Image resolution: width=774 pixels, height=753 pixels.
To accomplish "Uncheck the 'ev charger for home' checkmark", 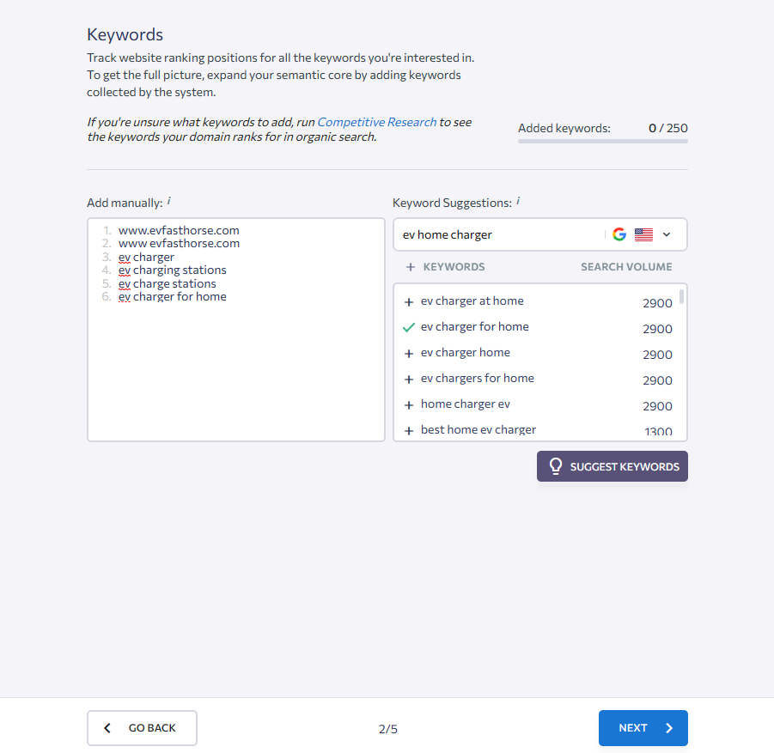I will tap(409, 328).
